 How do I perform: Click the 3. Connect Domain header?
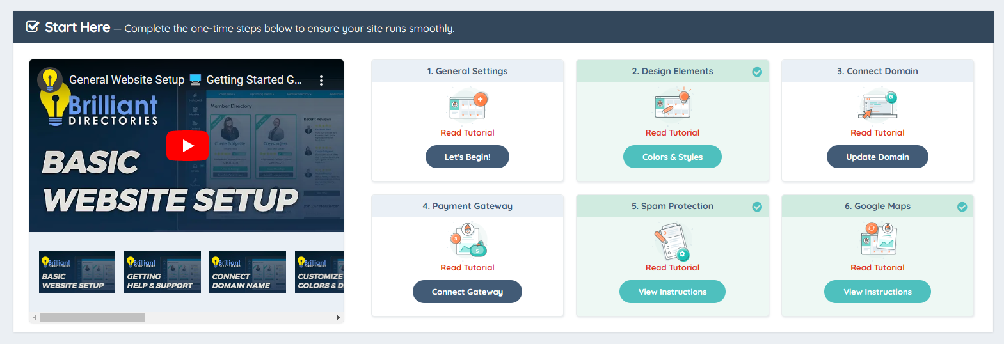(x=877, y=71)
